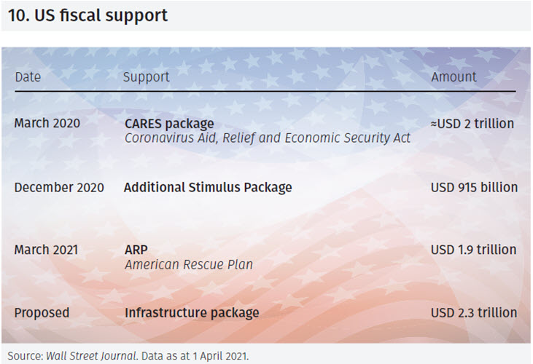Select the Support column header

pos(146,76)
